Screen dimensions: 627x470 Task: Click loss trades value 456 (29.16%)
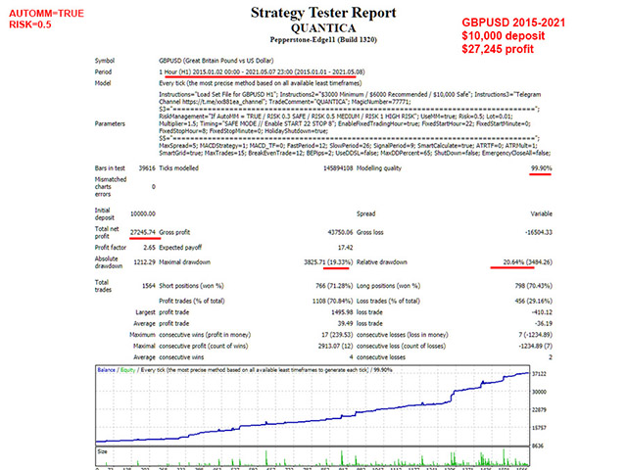(x=533, y=301)
